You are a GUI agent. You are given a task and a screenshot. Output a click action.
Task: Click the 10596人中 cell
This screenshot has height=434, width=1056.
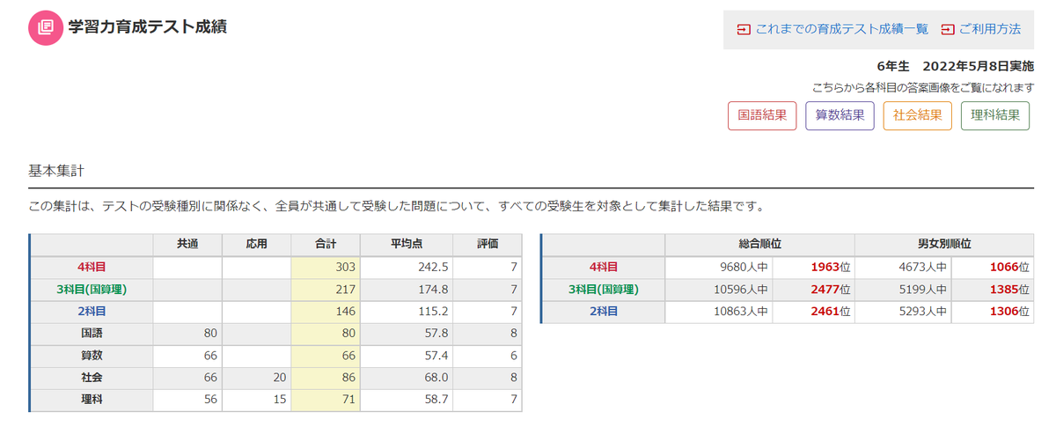tap(719, 289)
